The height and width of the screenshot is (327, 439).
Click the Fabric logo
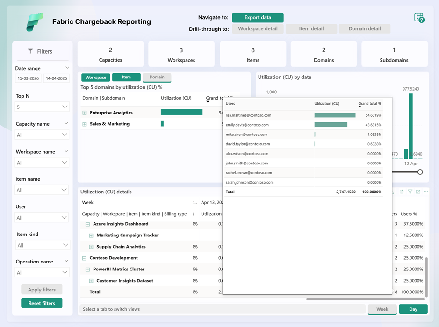[x=35, y=22]
